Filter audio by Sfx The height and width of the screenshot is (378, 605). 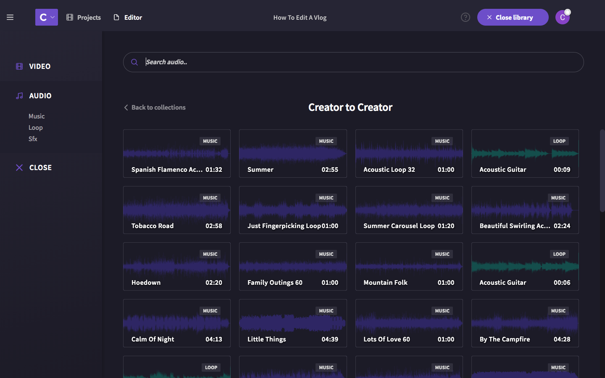(x=33, y=139)
